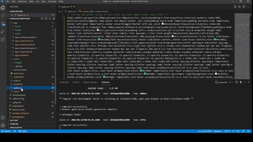Click the Open Changes icon in editor toolbar
Image resolution: width=253 pixels, height=142 pixels.
coord(235,7)
